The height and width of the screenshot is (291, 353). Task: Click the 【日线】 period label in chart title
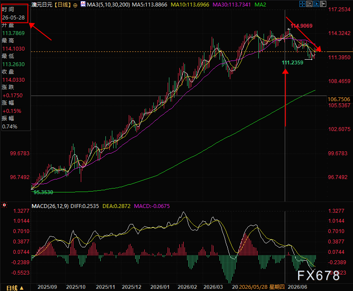[x=63, y=5]
